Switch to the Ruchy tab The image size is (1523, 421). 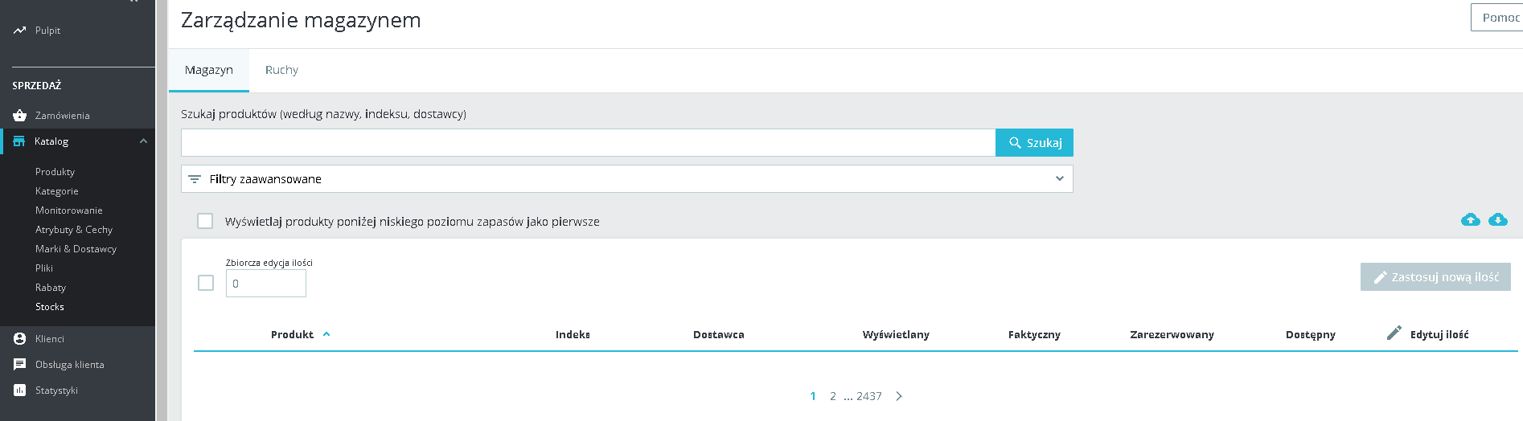click(x=281, y=70)
